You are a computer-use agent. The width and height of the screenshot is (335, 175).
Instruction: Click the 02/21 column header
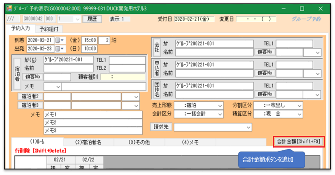click(60, 160)
